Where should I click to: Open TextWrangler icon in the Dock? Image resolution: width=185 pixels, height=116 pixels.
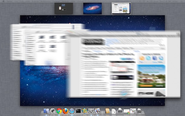(x=85, y=111)
